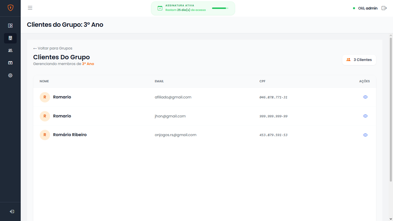This screenshot has width=393, height=221.
Task: Toggle the hamburger menu to collapse sidebar
Action: point(30,8)
